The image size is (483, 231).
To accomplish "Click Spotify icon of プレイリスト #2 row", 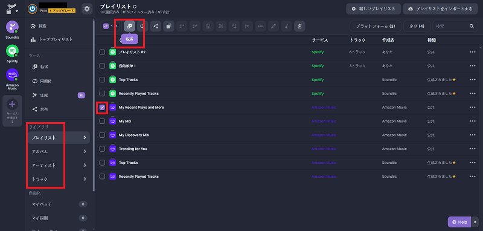I will (113, 52).
